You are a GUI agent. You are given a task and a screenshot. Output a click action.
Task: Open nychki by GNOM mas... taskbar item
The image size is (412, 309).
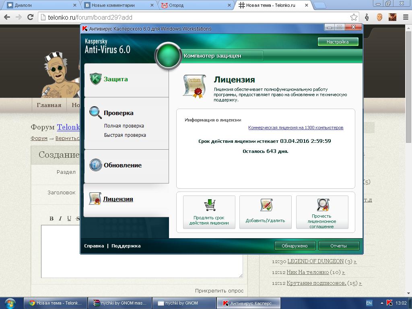click(x=119, y=303)
